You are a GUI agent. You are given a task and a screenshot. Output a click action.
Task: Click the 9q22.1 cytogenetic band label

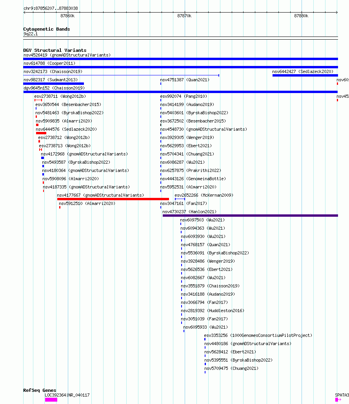(x=31, y=34)
